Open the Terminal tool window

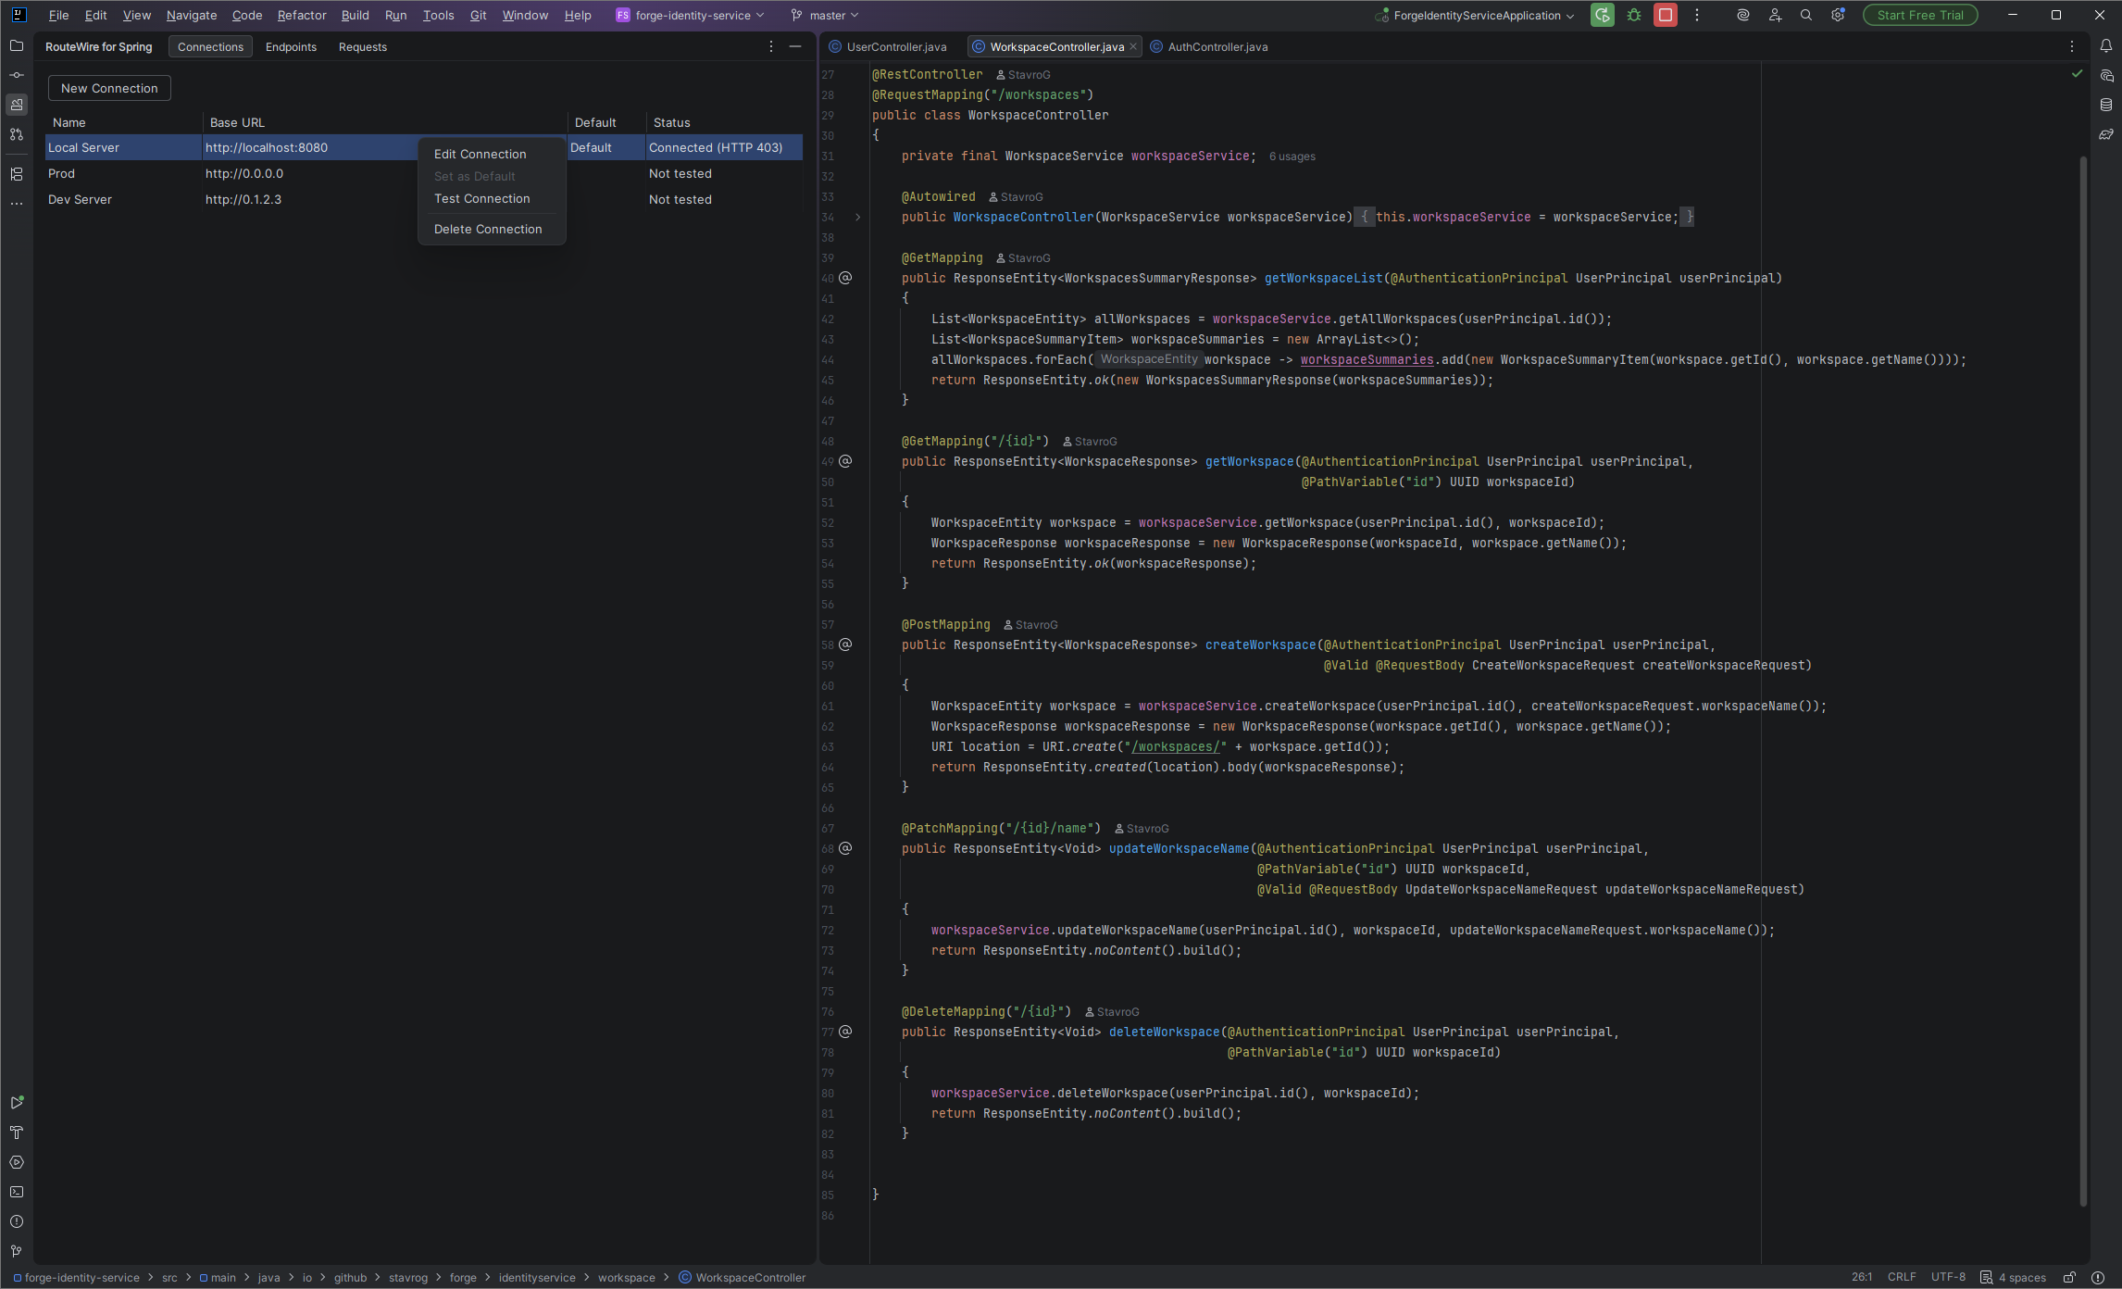(x=17, y=1192)
